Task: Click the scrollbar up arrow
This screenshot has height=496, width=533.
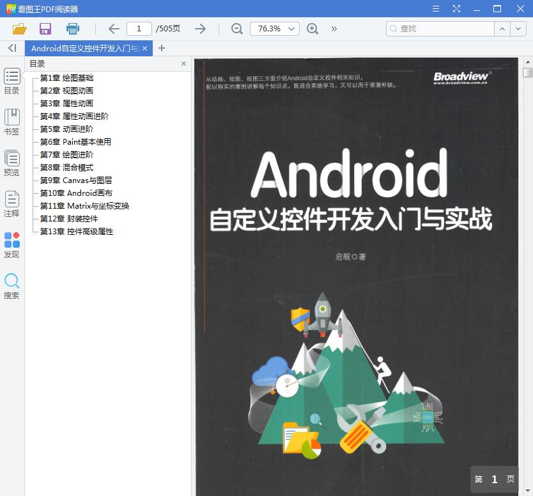Action: [x=527, y=62]
